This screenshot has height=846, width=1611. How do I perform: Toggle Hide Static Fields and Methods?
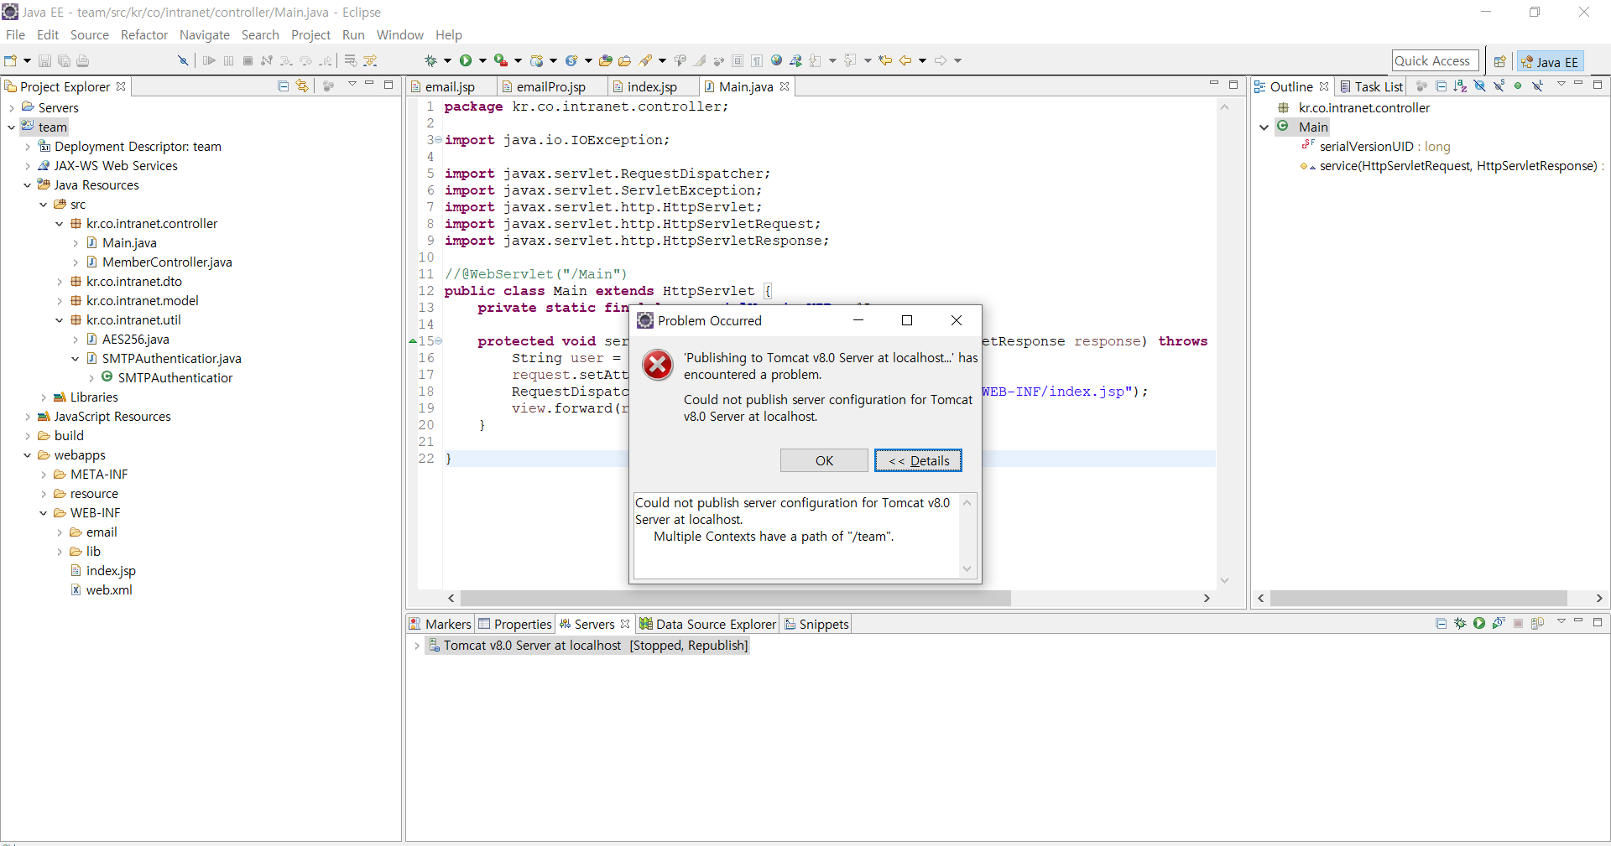point(1499,86)
